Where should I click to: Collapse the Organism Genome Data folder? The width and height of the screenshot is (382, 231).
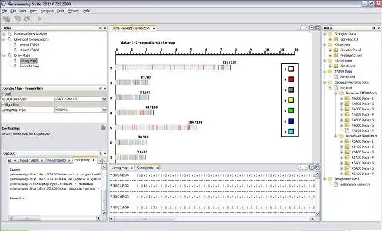[325, 82]
